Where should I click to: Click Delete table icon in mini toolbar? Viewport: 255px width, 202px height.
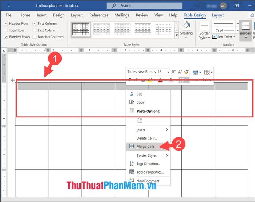207,72
